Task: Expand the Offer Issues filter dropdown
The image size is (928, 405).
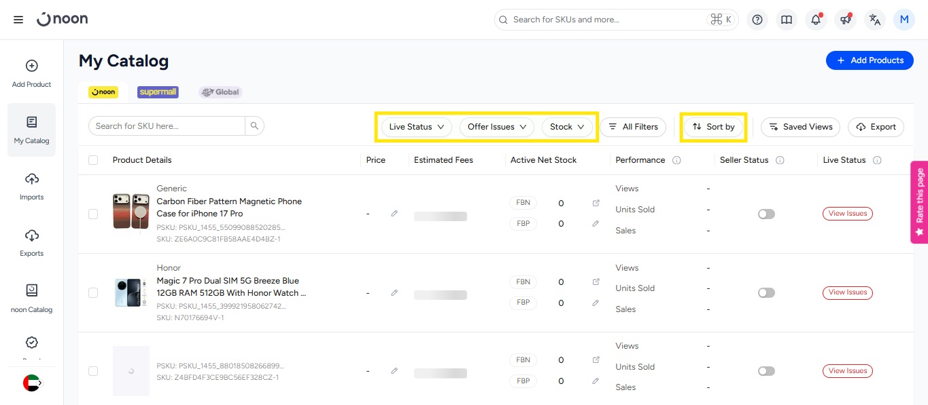Action: 497,127
